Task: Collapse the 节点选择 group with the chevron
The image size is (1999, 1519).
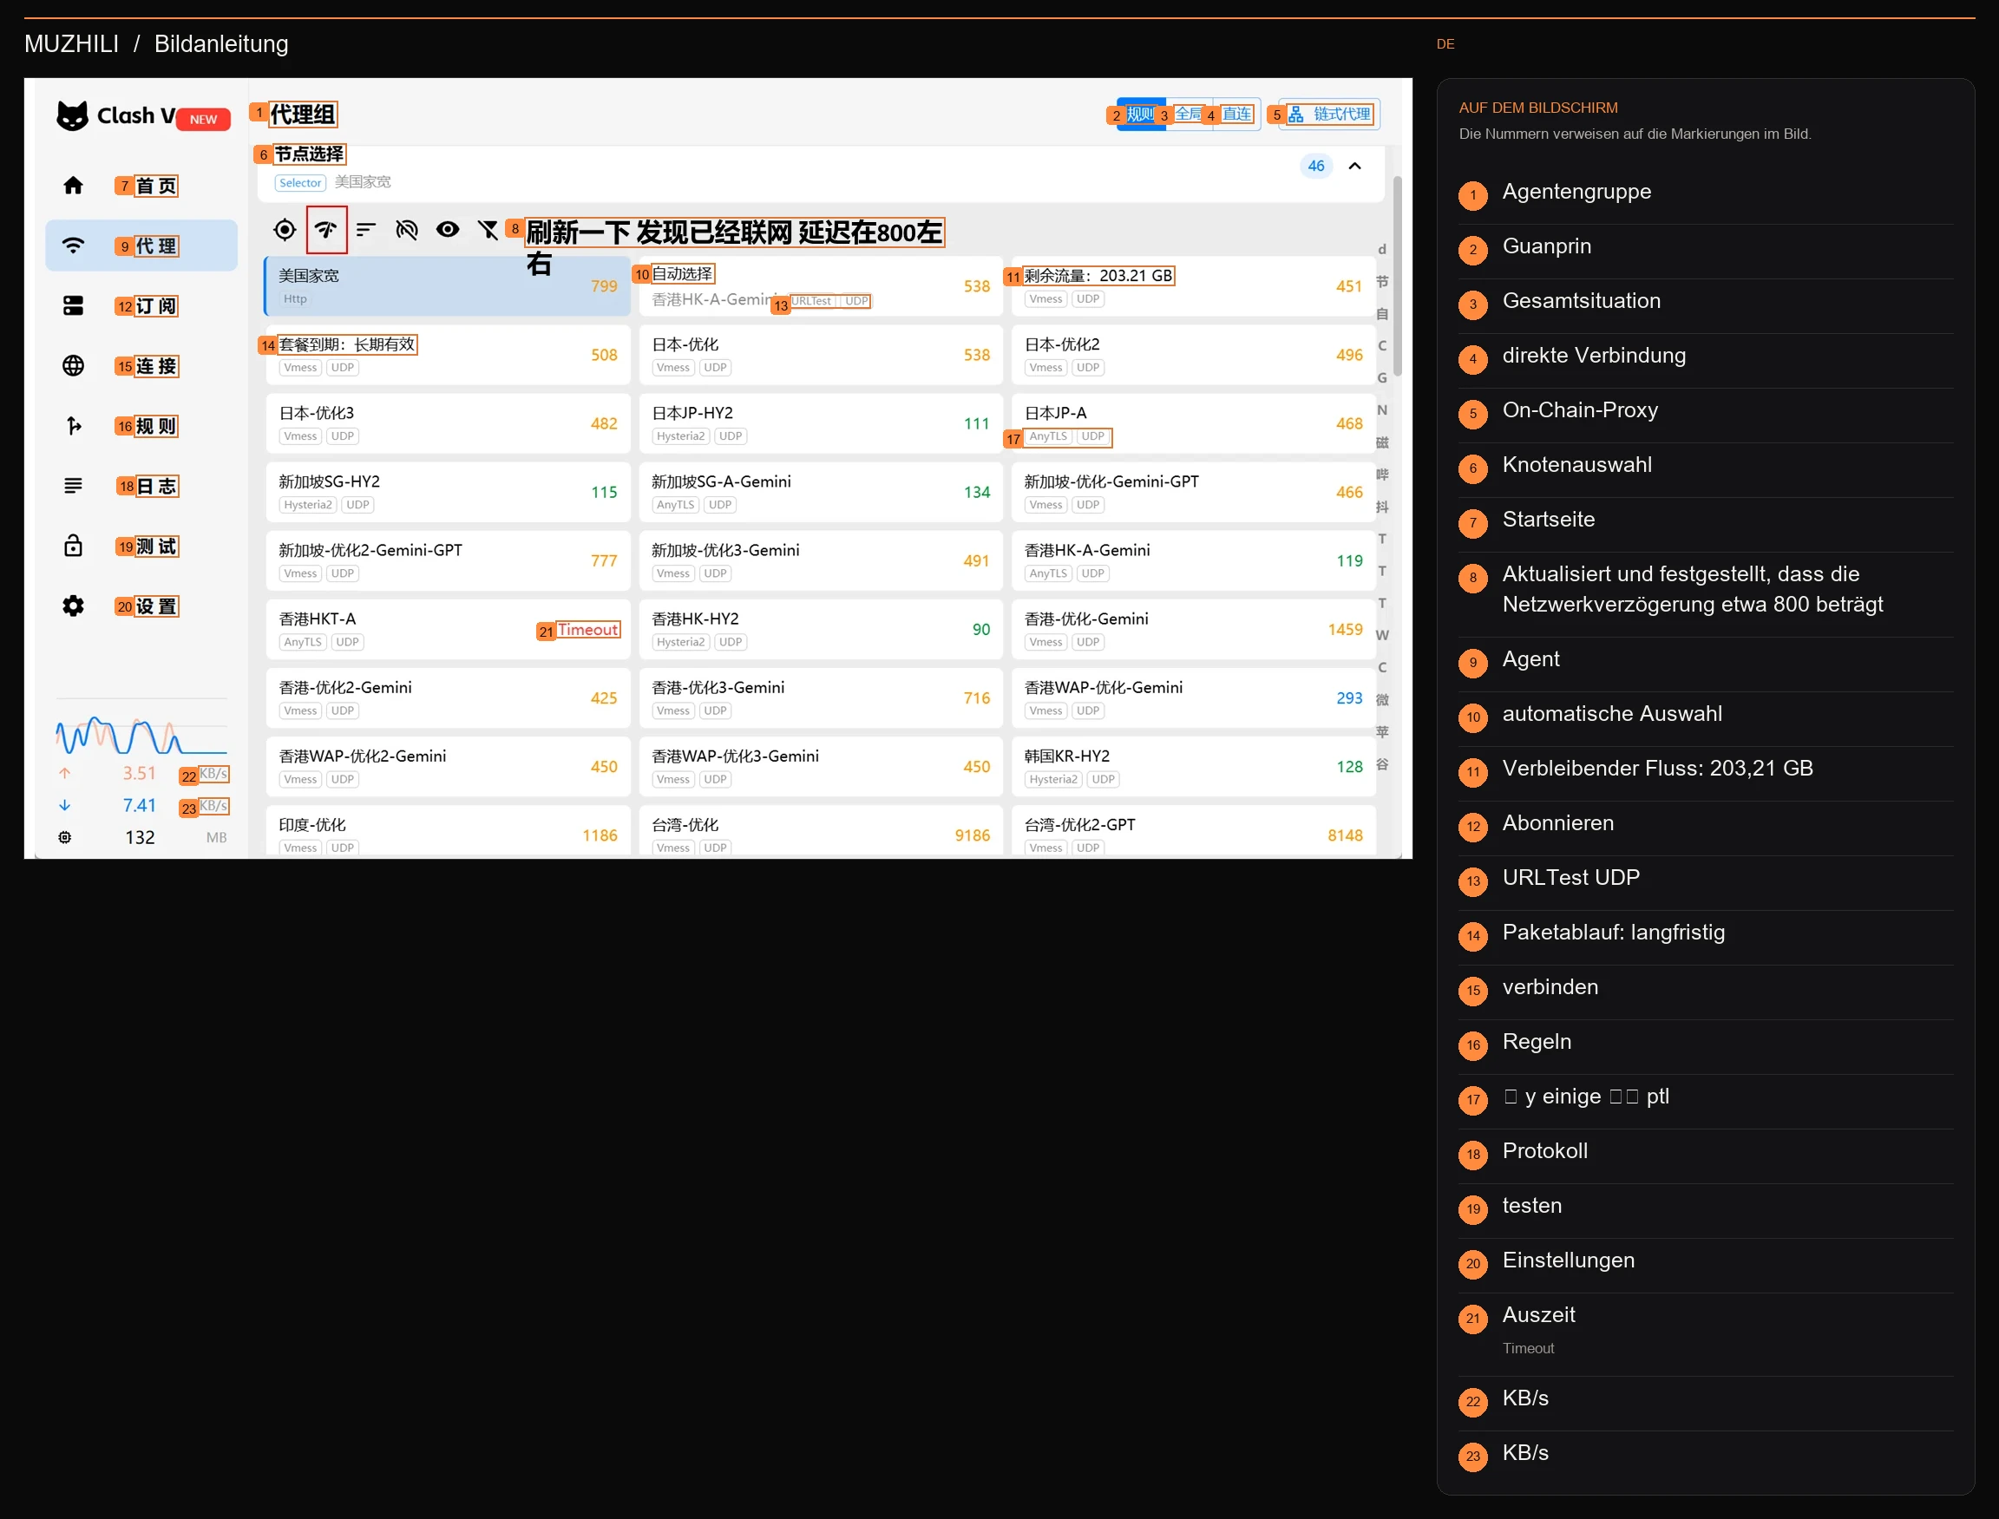Action: pyautogui.click(x=1354, y=166)
